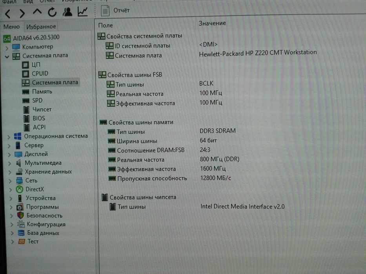Select the Hewlett-Packard HP Z220 CMT Workstation value
Image resolution: width=366 pixels, height=274 pixels.
(258, 53)
